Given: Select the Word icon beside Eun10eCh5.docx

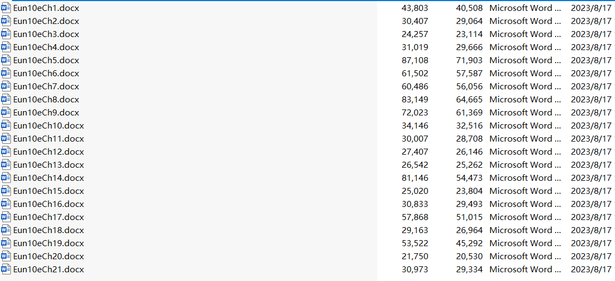Looking at the screenshot, I should [x=6, y=60].
